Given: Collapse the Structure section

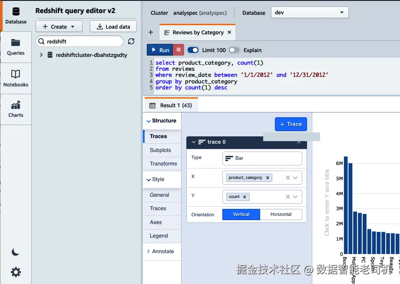Looking at the screenshot, I should click(162, 121).
